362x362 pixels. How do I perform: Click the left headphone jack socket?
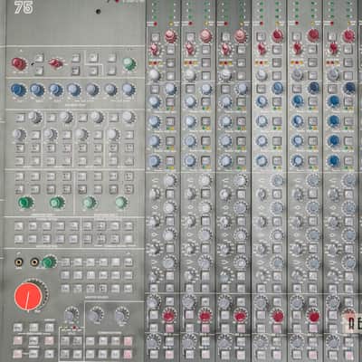pos(19,262)
